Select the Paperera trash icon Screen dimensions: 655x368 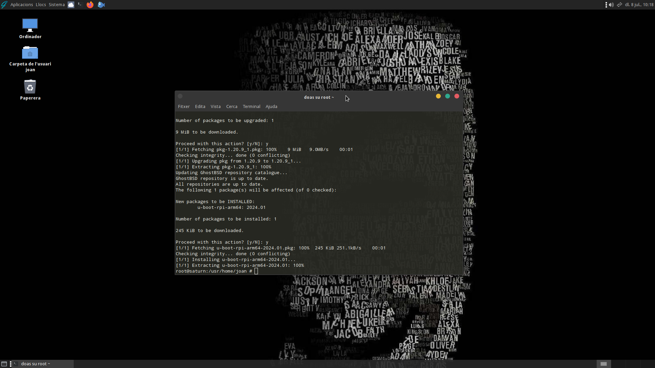tap(30, 90)
